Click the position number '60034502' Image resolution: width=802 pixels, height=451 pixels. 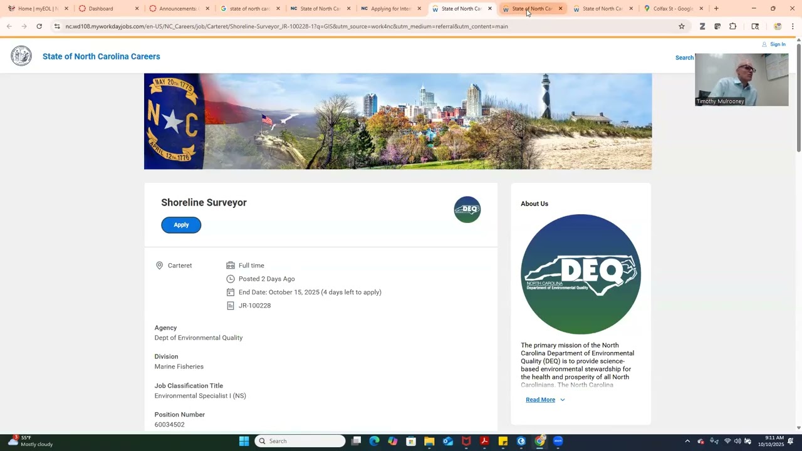point(170,425)
